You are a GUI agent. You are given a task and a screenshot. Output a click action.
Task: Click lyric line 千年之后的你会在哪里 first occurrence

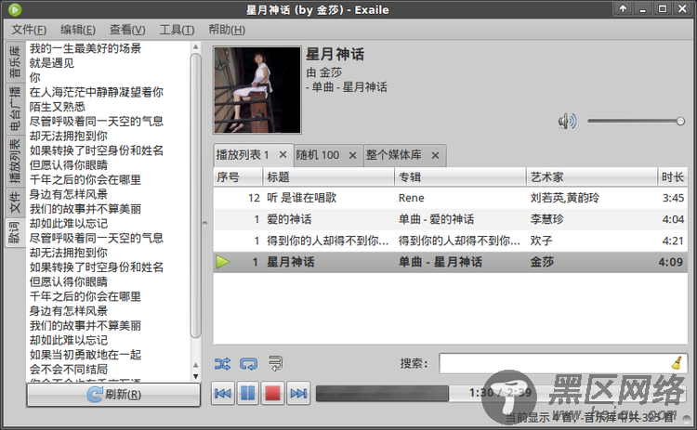tap(85, 179)
